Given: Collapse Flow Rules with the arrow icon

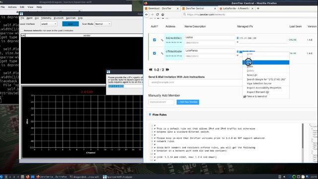Looking at the screenshot, I should (150, 115).
